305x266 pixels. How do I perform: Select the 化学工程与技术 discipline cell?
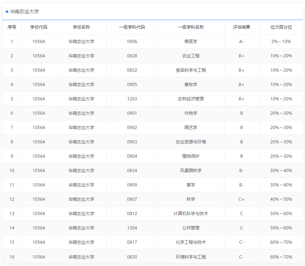click(x=191, y=242)
